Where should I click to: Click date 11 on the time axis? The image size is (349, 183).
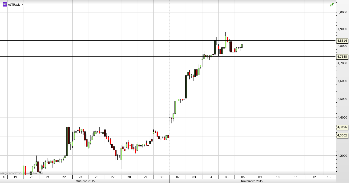pos(296,177)
